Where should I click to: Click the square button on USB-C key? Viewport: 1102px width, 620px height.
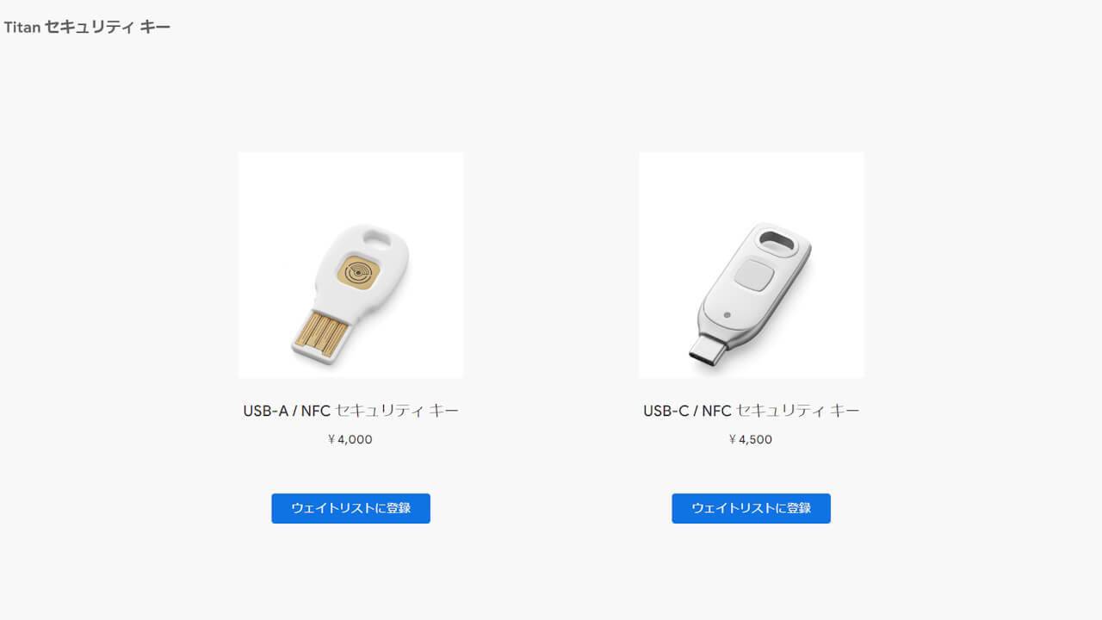753,275
